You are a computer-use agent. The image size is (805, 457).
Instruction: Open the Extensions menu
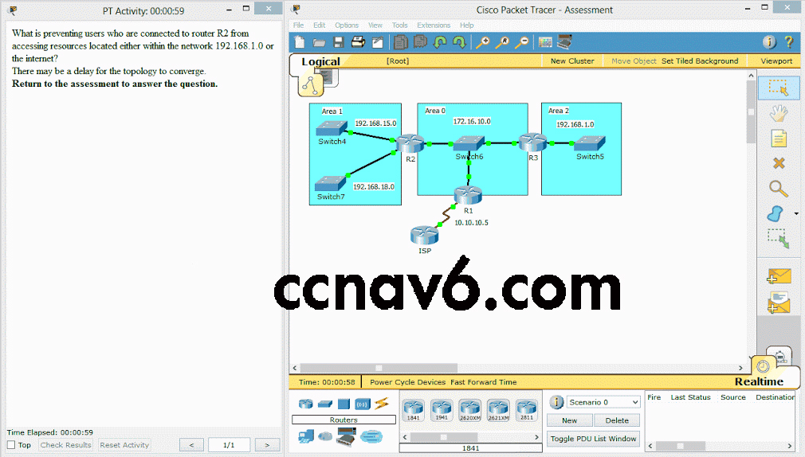434,25
